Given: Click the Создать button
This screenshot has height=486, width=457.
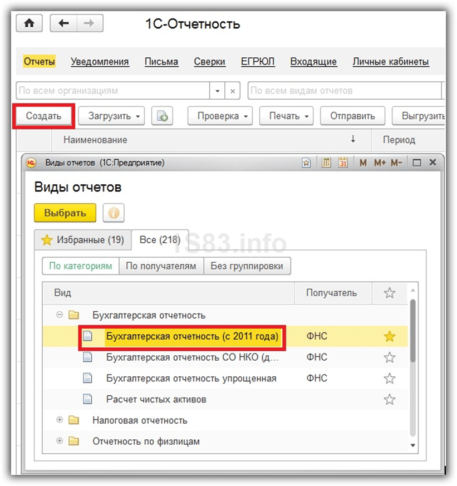Looking at the screenshot, I should [43, 116].
